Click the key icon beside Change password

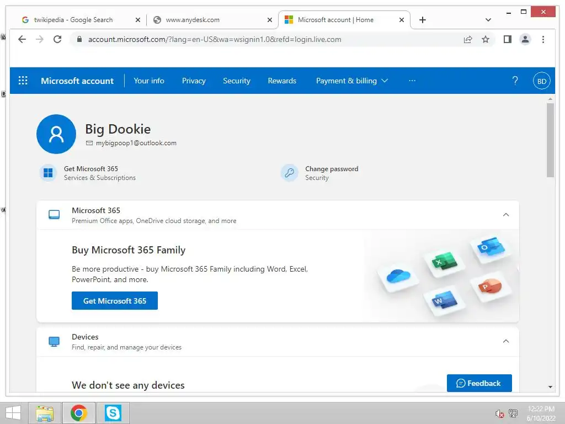click(x=289, y=173)
